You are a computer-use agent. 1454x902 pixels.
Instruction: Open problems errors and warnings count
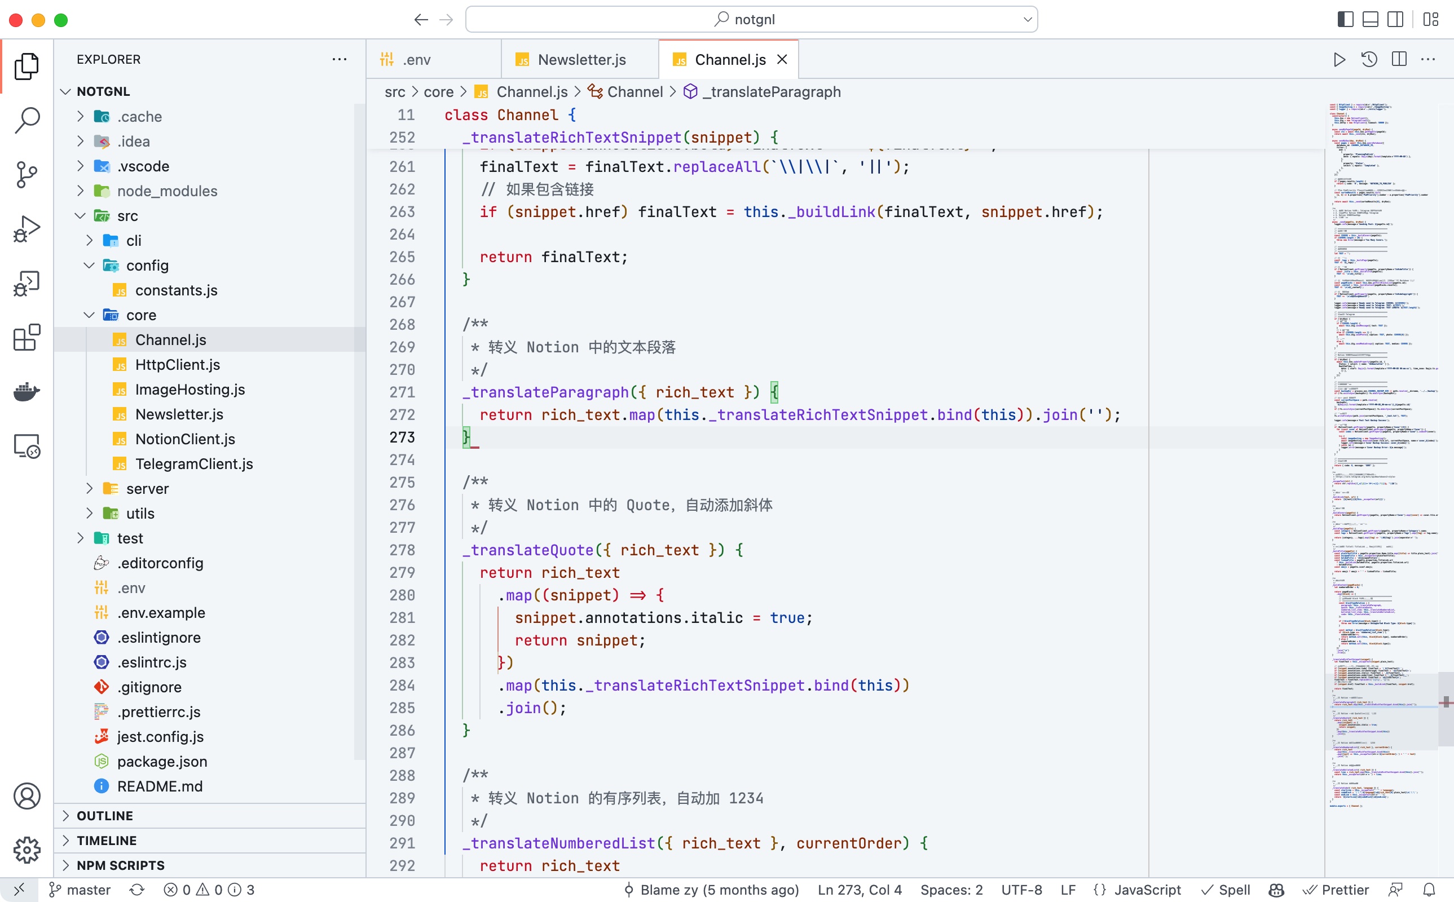pyautogui.click(x=209, y=890)
